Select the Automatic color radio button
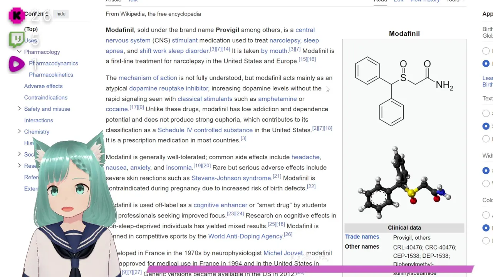The image size is (493, 277). click(x=486, y=215)
